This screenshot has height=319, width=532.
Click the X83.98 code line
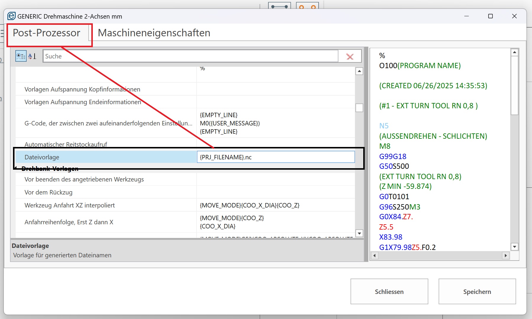coord(390,237)
